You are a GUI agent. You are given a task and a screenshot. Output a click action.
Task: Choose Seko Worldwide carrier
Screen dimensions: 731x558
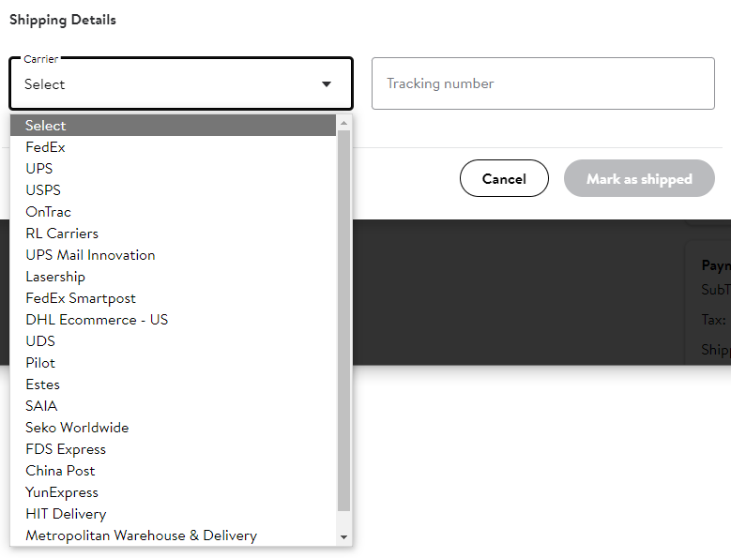coord(77,428)
